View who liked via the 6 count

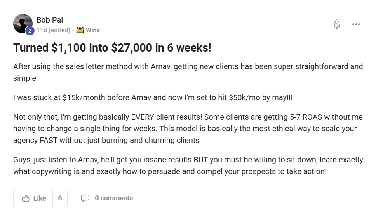click(x=60, y=198)
